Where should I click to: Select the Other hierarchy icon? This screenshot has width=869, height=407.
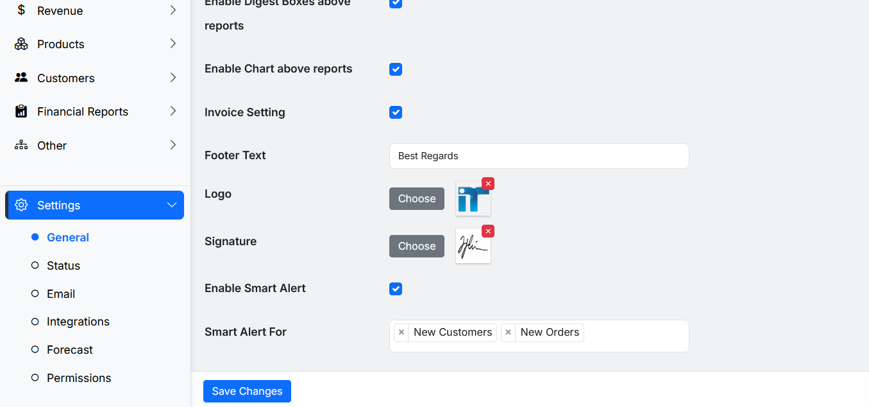tap(20, 145)
